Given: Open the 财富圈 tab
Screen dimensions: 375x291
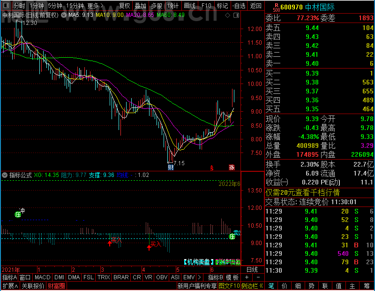Looking at the screenshot, I should [56, 286].
